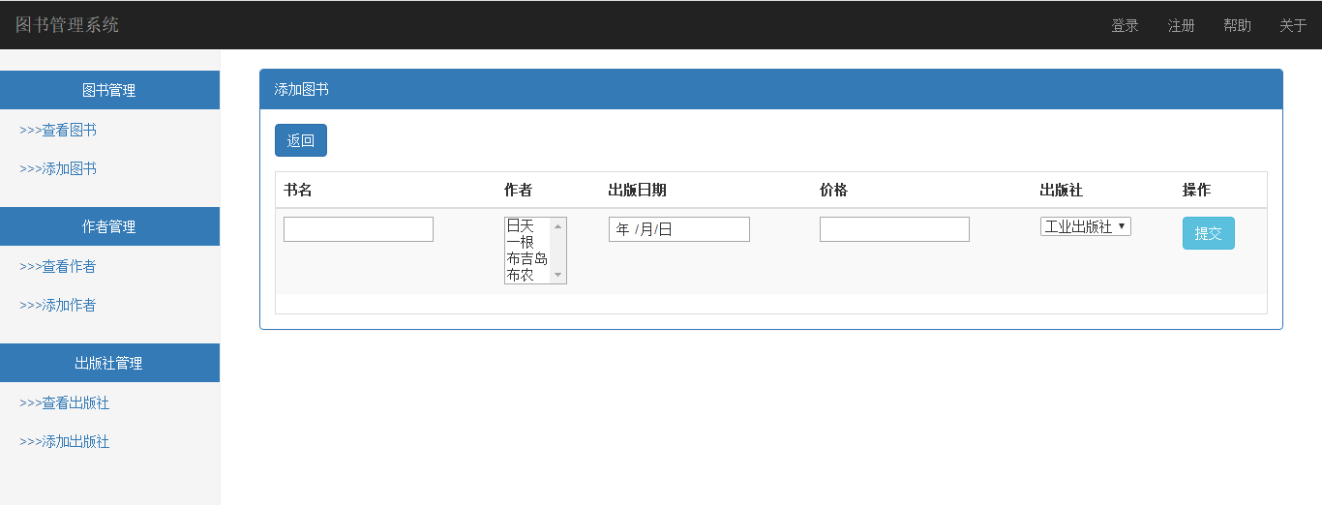The height and width of the screenshot is (505, 1322).
Task: Select the 图书管理 sidebar header
Action: point(109,90)
